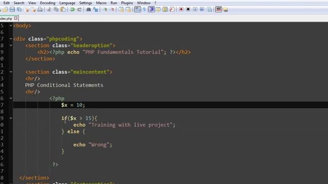The height and width of the screenshot is (184, 328).
Task: Toggle the Indent Guide button
Action: point(151,9)
